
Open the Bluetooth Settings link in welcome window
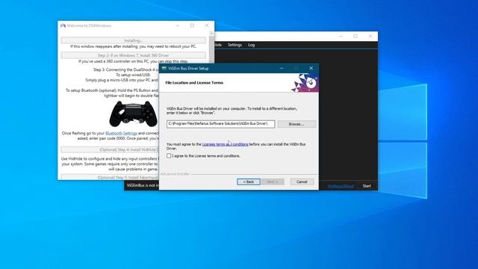tap(121, 133)
